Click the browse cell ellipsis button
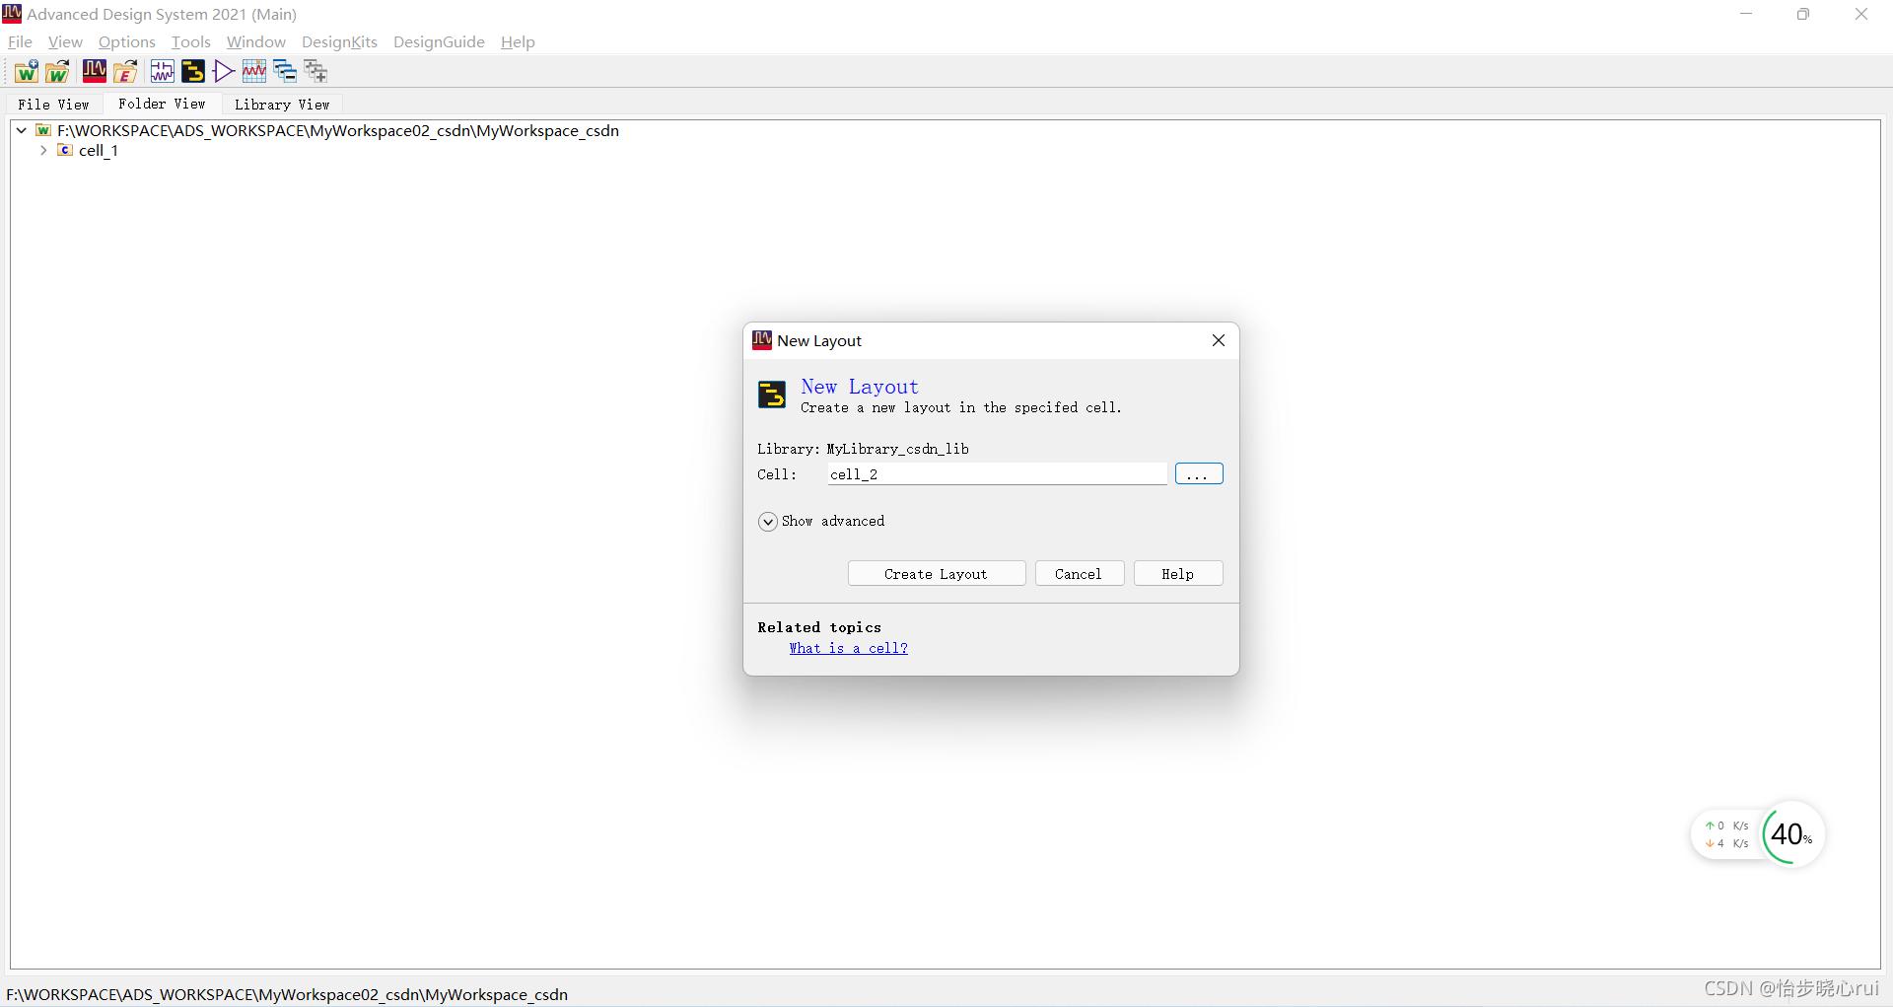This screenshot has width=1893, height=1007. click(x=1199, y=473)
